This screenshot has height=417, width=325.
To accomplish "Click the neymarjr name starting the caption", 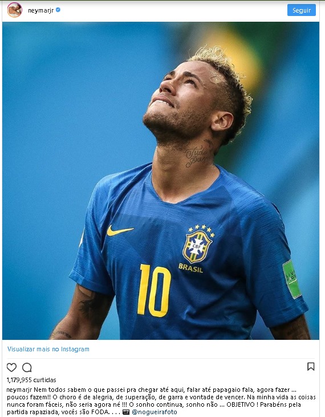I will point(19,390).
